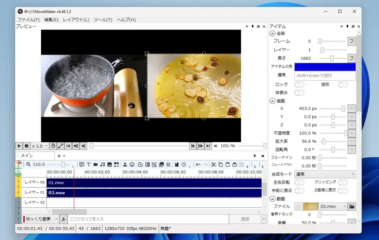Screen dimensions: 379x240
Task: Add a voice line using the speech bubble icon
Action: pos(81,165)
